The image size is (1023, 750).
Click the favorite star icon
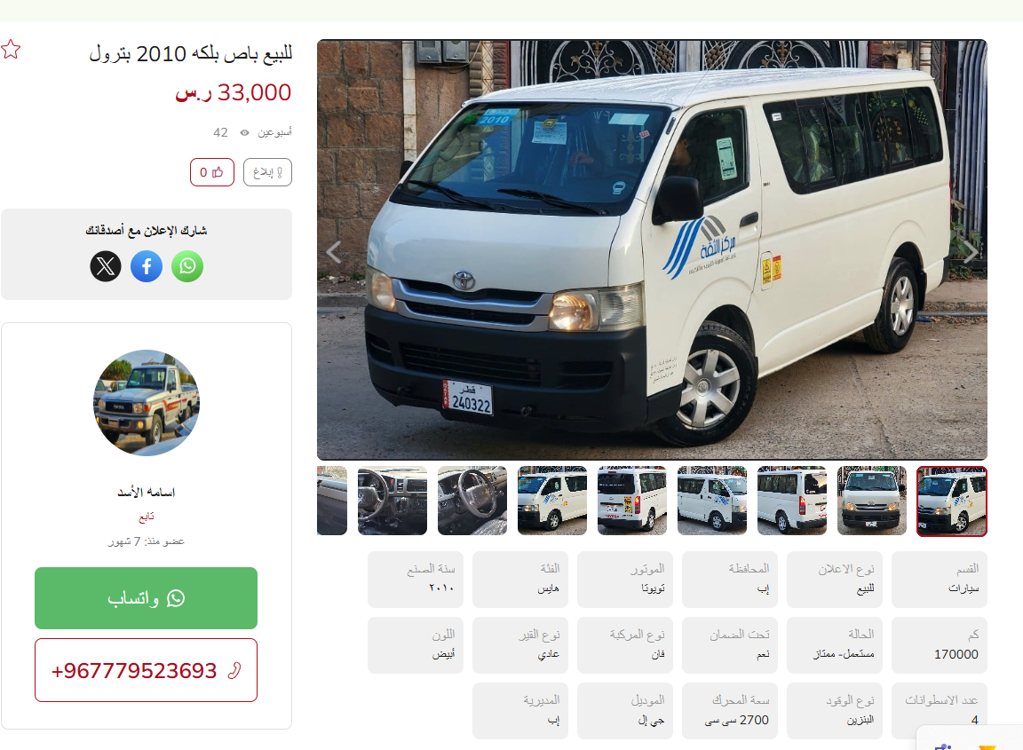click(11, 50)
